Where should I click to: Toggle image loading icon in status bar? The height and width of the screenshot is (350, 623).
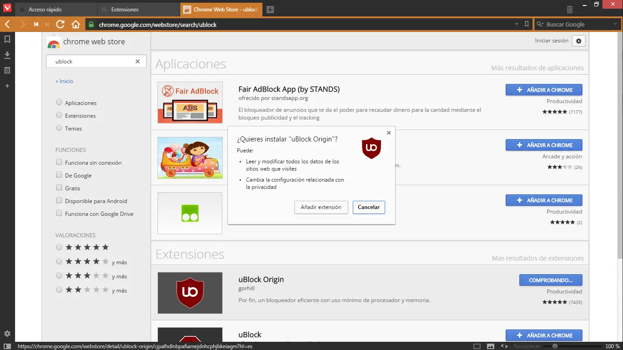(x=491, y=346)
